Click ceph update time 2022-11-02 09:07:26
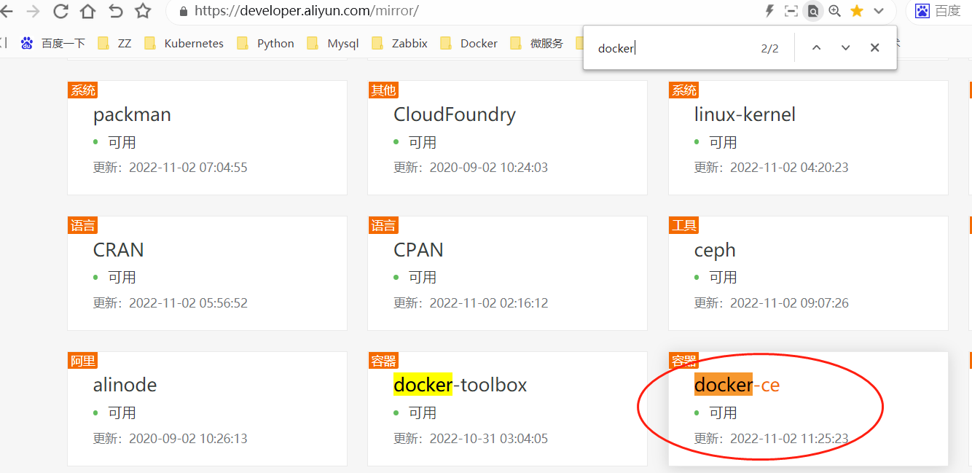The width and height of the screenshot is (972, 473). (x=789, y=303)
